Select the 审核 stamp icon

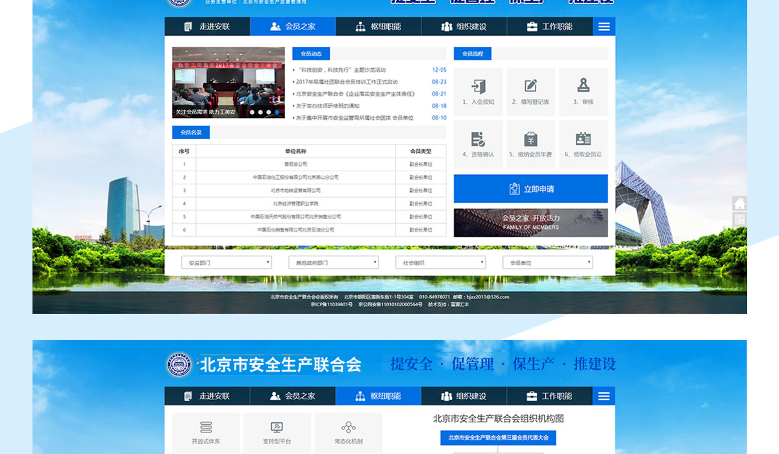click(583, 86)
